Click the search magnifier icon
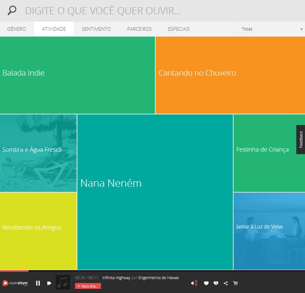This screenshot has width=305, height=293. click(12, 11)
